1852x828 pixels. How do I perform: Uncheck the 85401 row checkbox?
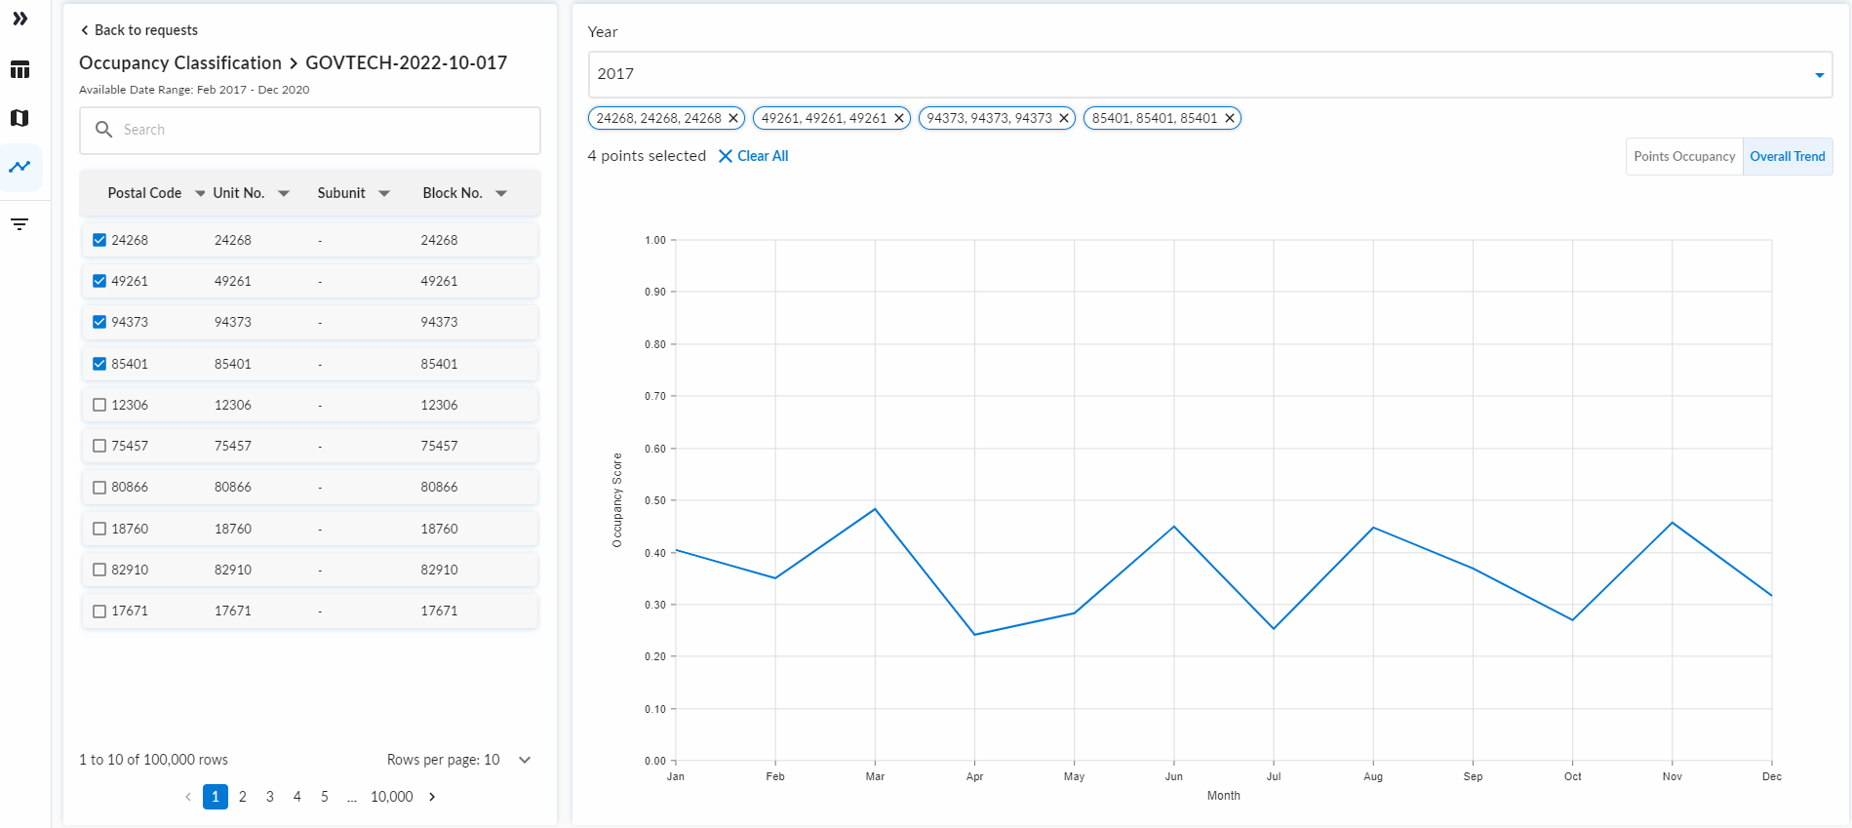pos(99,364)
